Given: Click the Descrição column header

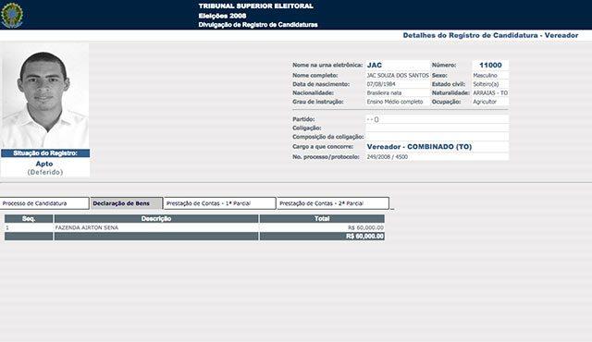Looking at the screenshot, I should pyautogui.click(x=156, y=219).
